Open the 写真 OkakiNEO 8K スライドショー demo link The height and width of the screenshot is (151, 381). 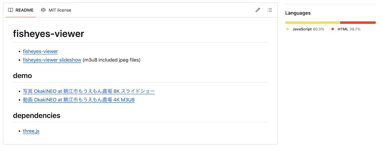(x=89, y=91)
